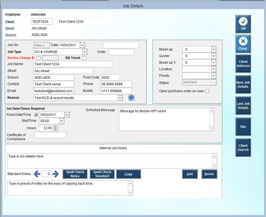Click the Phone number field
This screenshot has width=266, height=217.
tap(116, 84)
